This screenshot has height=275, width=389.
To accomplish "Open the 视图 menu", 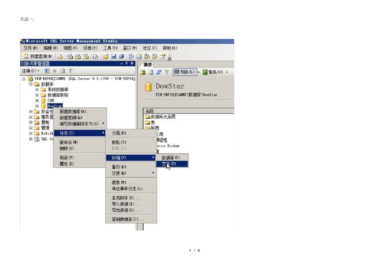I will point(70,48).
